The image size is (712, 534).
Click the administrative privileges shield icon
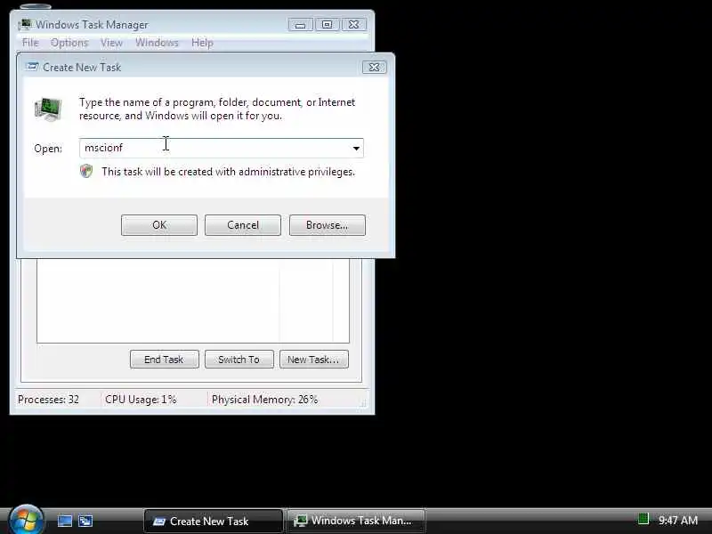tap(86, 171)
